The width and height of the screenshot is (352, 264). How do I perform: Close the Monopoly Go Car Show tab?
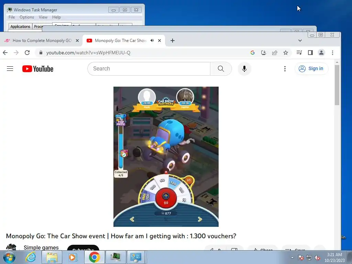pos(159,41)
